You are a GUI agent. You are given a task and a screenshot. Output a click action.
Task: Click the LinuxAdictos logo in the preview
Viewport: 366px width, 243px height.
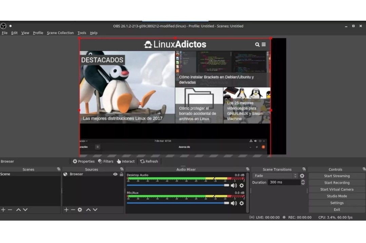tap(175, 44)
